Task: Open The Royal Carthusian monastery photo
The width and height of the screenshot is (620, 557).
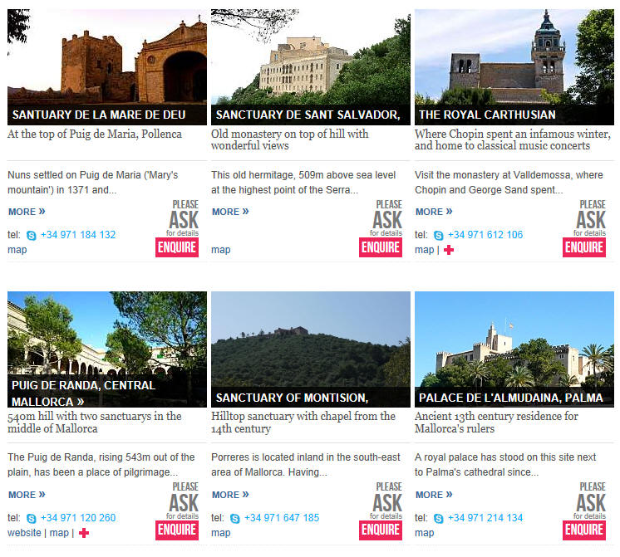Action: point(514,57)
